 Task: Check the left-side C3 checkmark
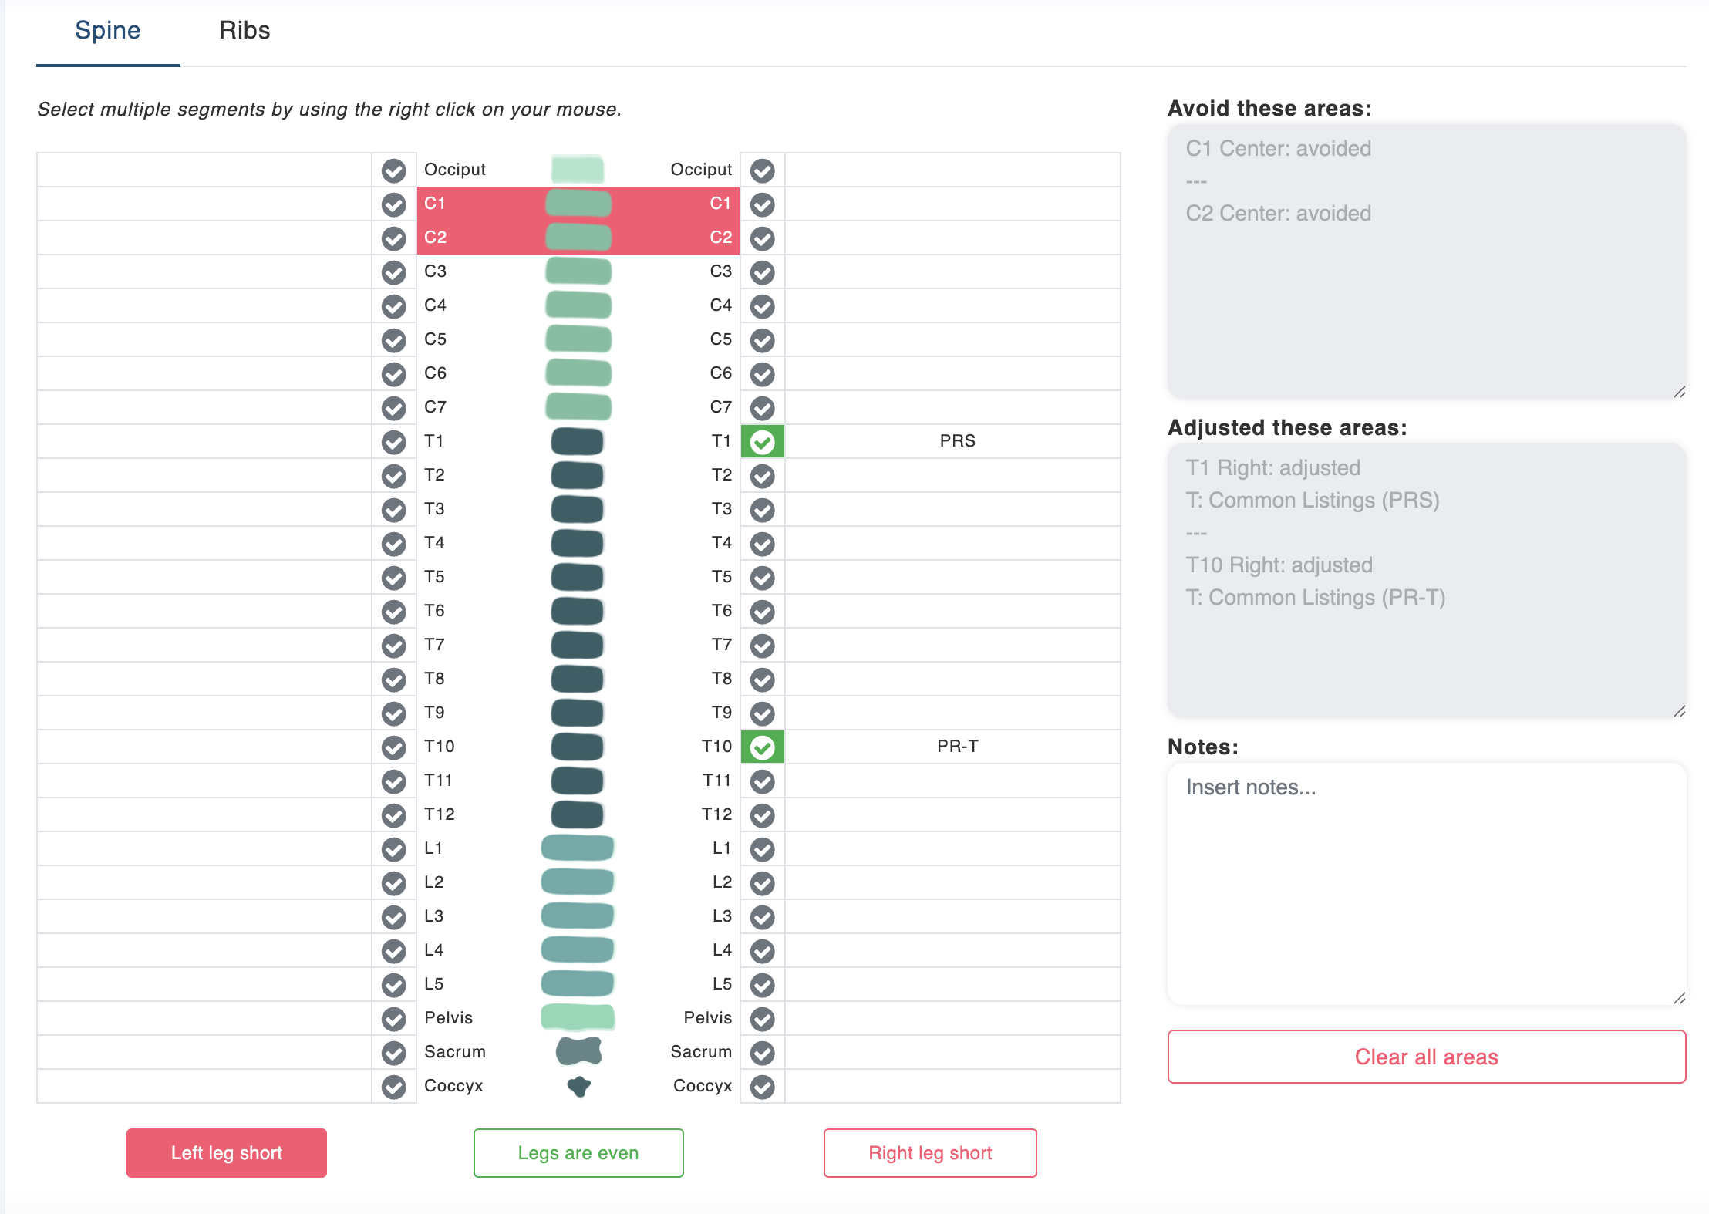(x=394, y=271)
